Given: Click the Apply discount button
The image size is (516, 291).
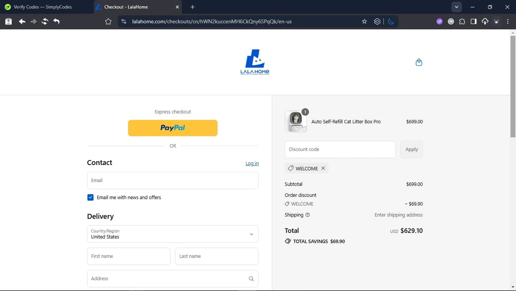Looking at the screenshot, I should point(411,149).
